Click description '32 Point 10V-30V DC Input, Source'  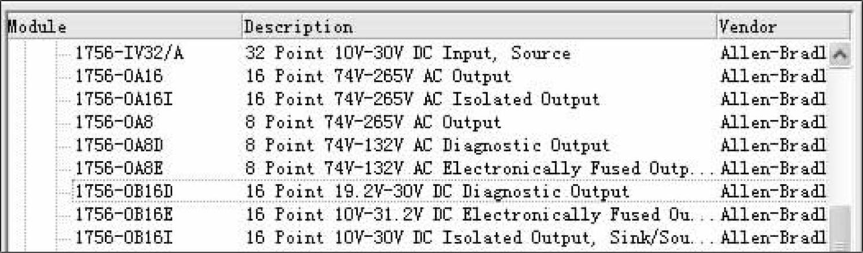(408, 54)
